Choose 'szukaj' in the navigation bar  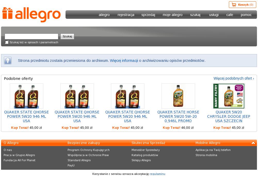(x=195, y=15)
